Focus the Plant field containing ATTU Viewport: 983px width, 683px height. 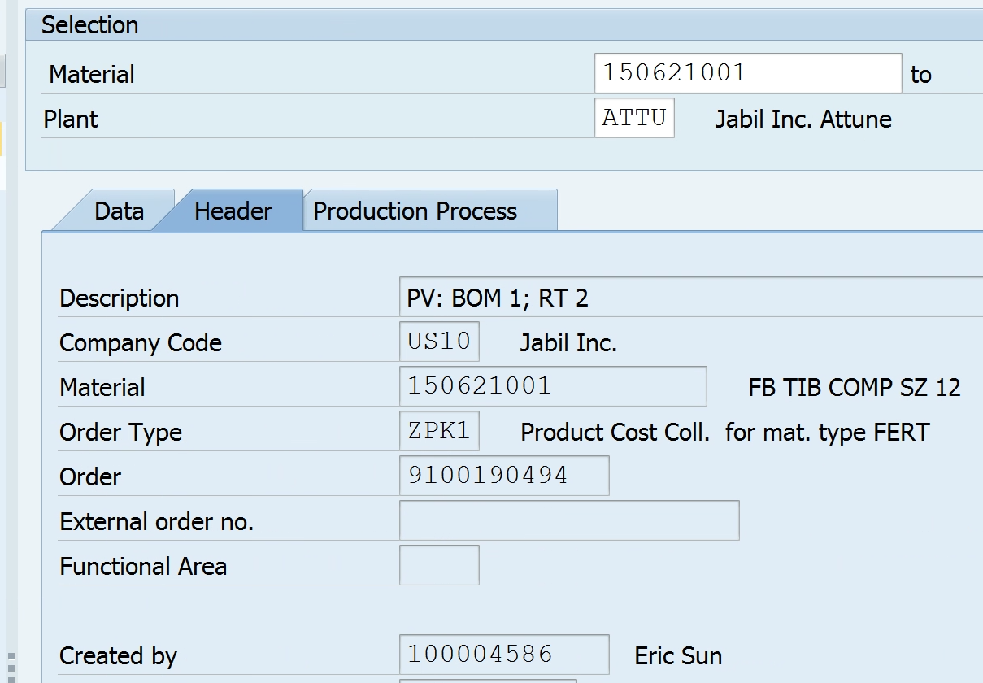point(633,118)
